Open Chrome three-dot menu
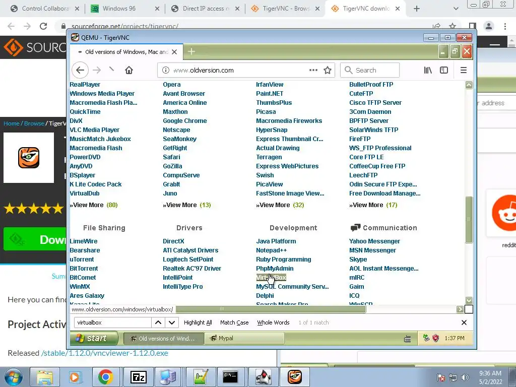The image size is (516, 387). point(505,26)
